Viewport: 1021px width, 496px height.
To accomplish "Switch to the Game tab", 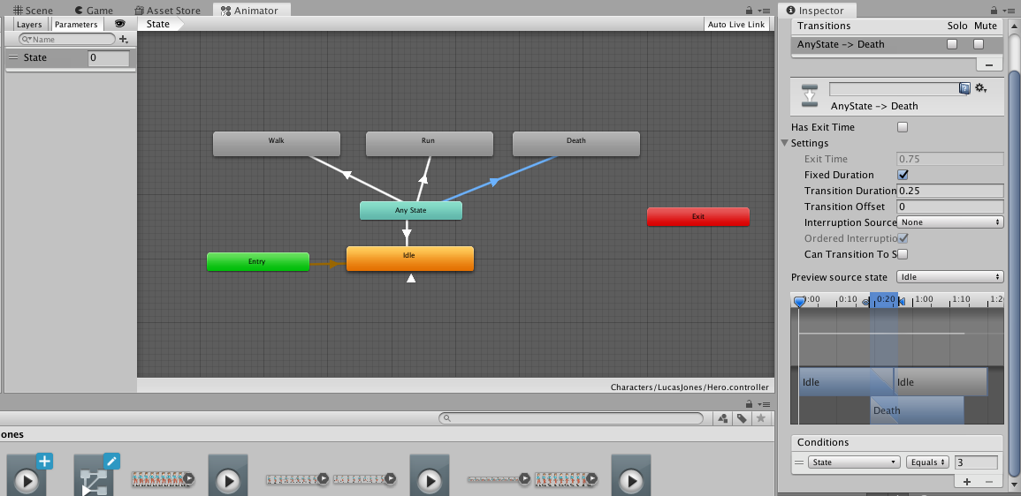I will (x=94, y=11).
